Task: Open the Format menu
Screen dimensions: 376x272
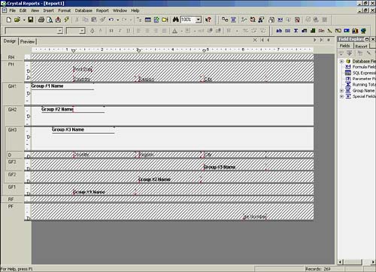Action: (x=65, y=11)
